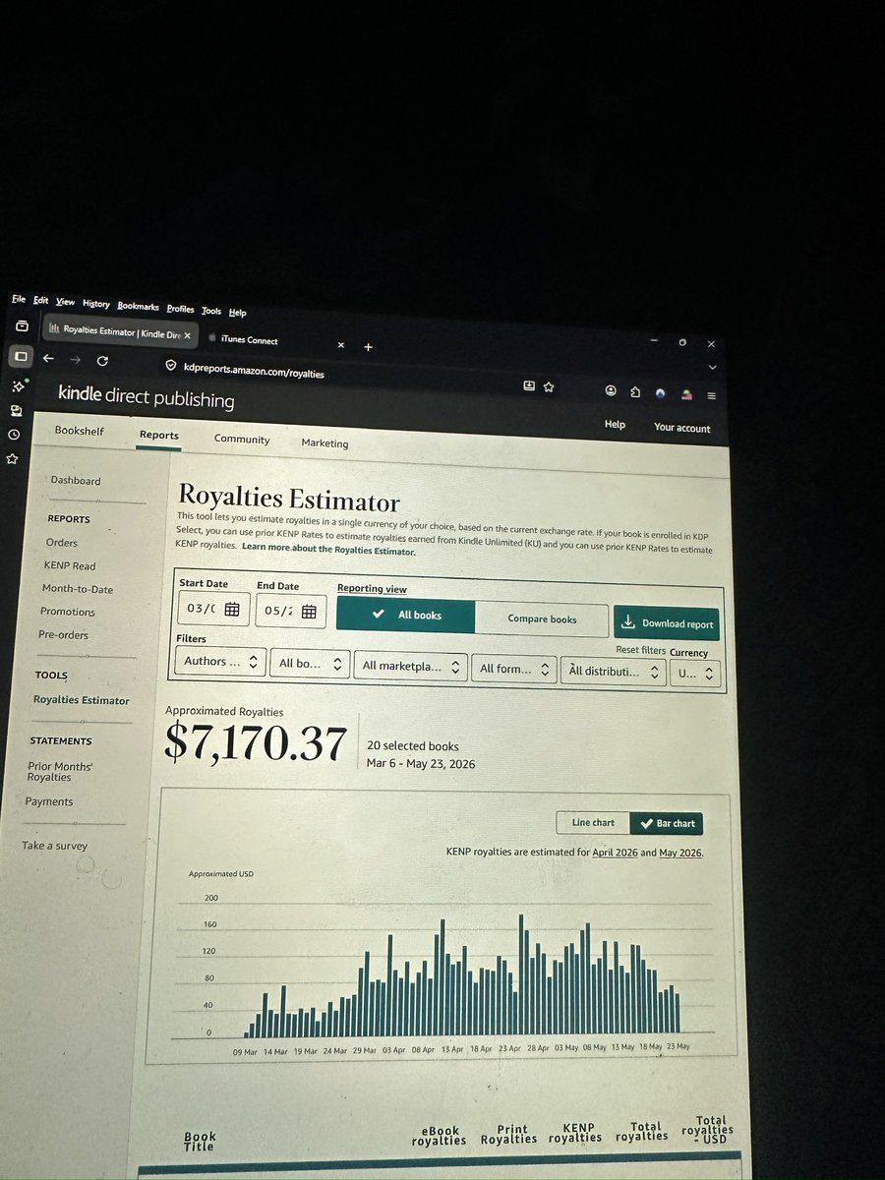Open the End Date calendar icon
The height and width of the screenshot is (1180, 885).
[x=309, y=612]
